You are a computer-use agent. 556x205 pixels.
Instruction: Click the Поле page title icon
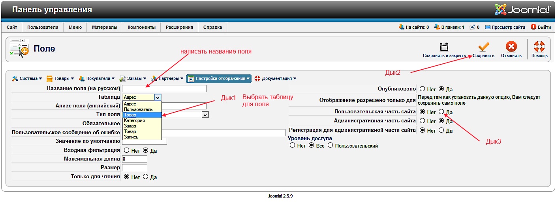pyautogui.click(x=19, y=48)
